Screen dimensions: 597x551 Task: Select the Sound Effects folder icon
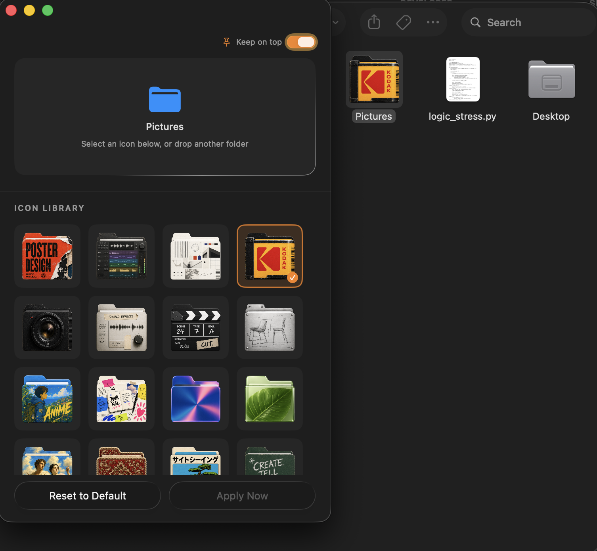coord(121,327)
